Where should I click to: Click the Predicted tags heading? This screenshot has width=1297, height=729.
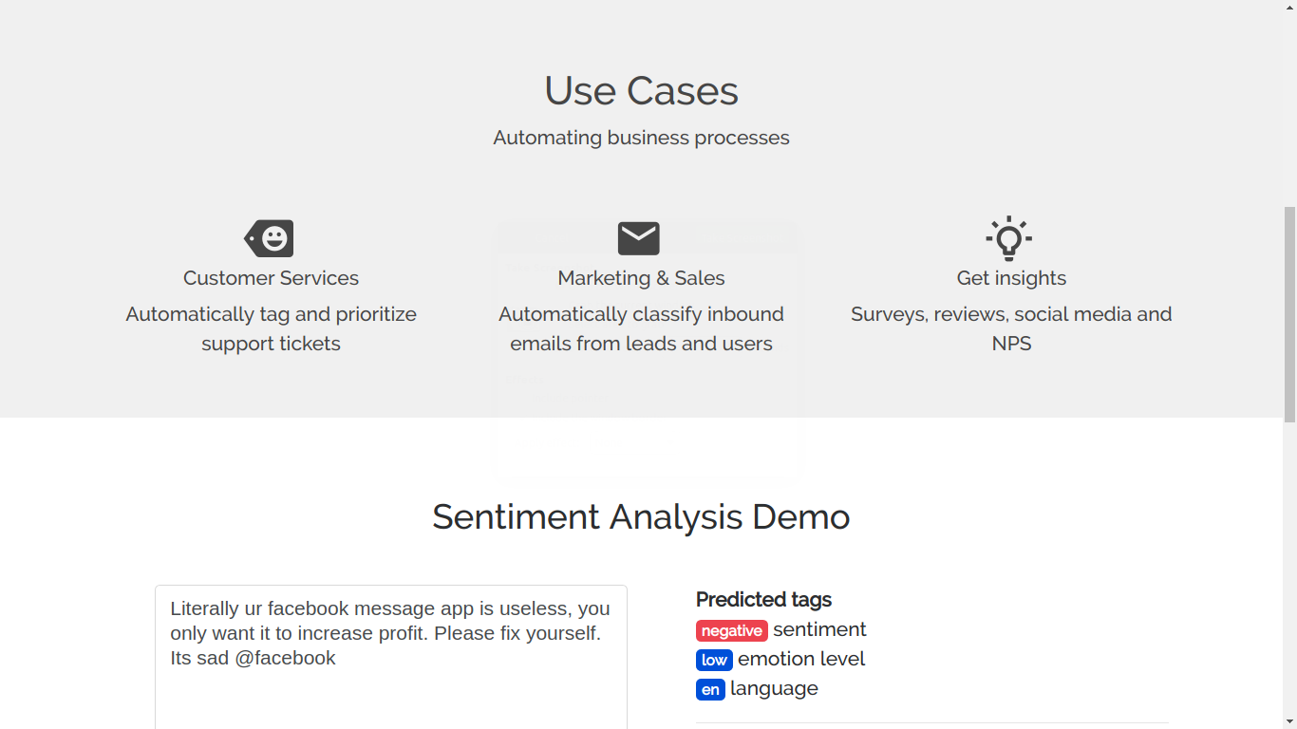click(x=763, y=600)
